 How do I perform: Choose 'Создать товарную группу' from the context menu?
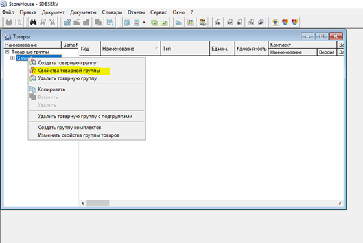pos(87,62)
